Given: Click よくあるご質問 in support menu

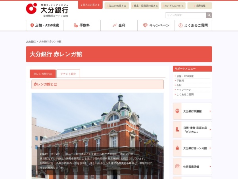Looking at the screenshot, I should pyautogui.click(x=185, y=94).
